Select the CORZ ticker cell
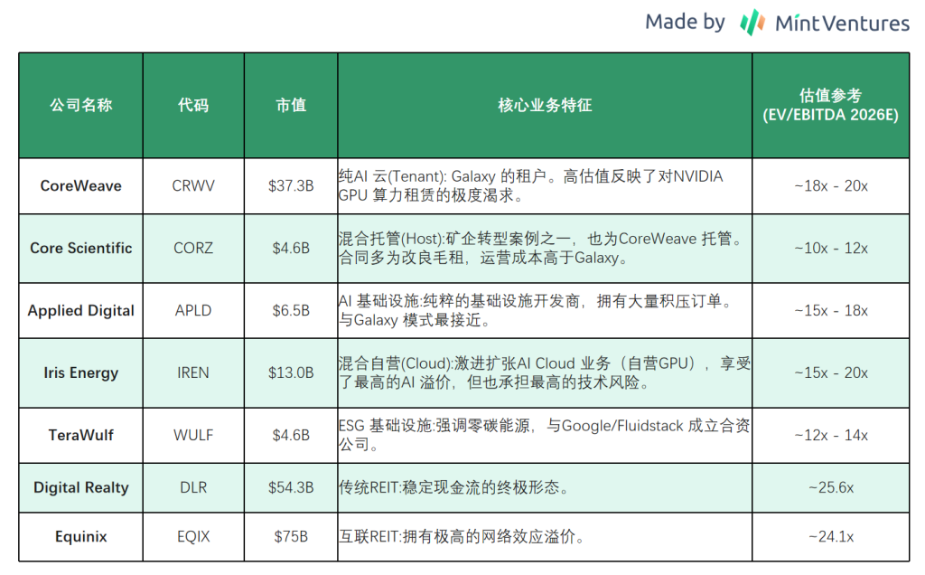This screenshot has width=925, height=575. point(192,248)
